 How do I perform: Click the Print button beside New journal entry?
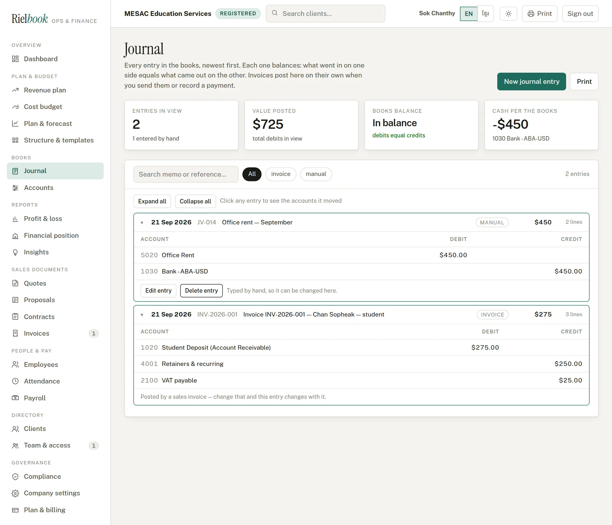(x=584, y=82)
